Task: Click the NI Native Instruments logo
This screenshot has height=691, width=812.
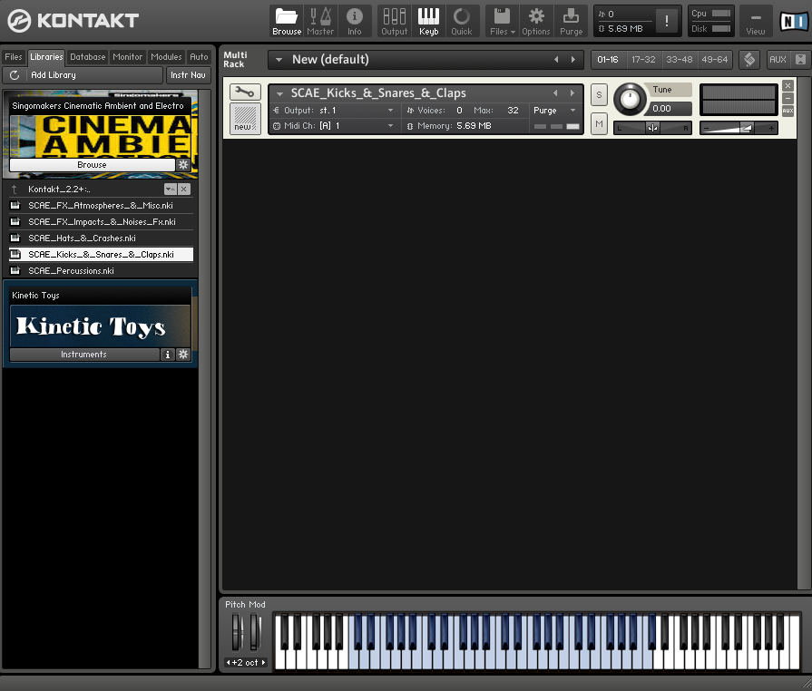Action: tap(793, 21)
